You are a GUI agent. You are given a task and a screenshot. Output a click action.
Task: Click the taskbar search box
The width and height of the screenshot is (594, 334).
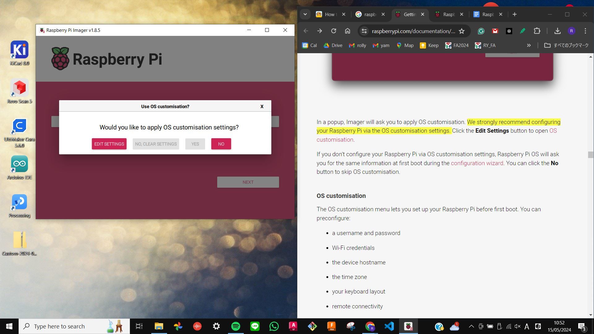[x=74, y=326]
